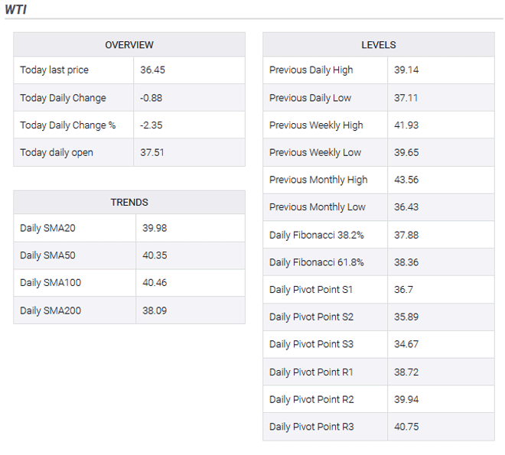Click the Daily Fibonacci 38.2% label
The image size is (505, 455).
(316, 235)
